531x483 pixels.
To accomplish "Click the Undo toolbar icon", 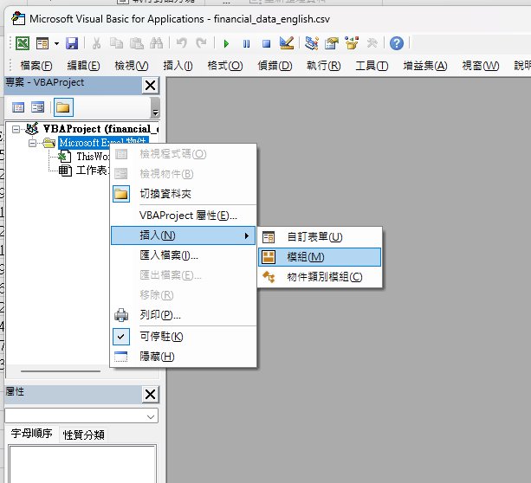I will pyautogui.click(x=182, y=43).
